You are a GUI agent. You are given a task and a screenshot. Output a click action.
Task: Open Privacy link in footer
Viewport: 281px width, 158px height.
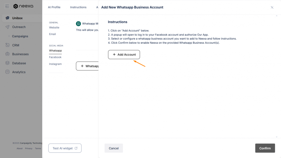coord(29,148)
